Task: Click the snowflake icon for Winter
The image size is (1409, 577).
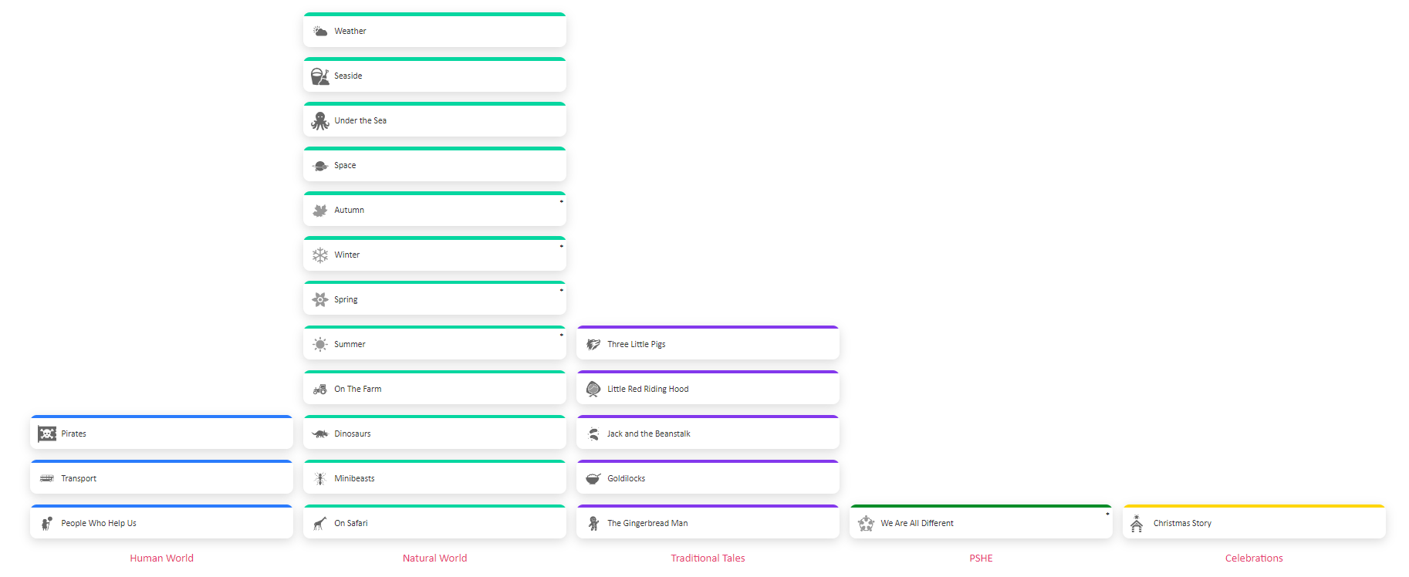Action: point(319,255)
